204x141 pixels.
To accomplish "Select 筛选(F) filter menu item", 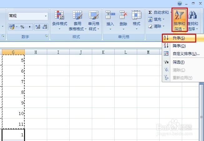I will [x=183, y=62].
